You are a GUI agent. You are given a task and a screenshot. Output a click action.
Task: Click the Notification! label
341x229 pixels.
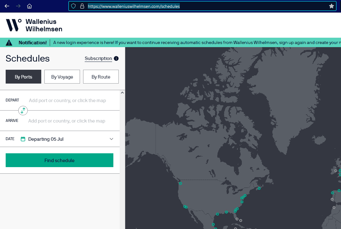coord(33,42)
